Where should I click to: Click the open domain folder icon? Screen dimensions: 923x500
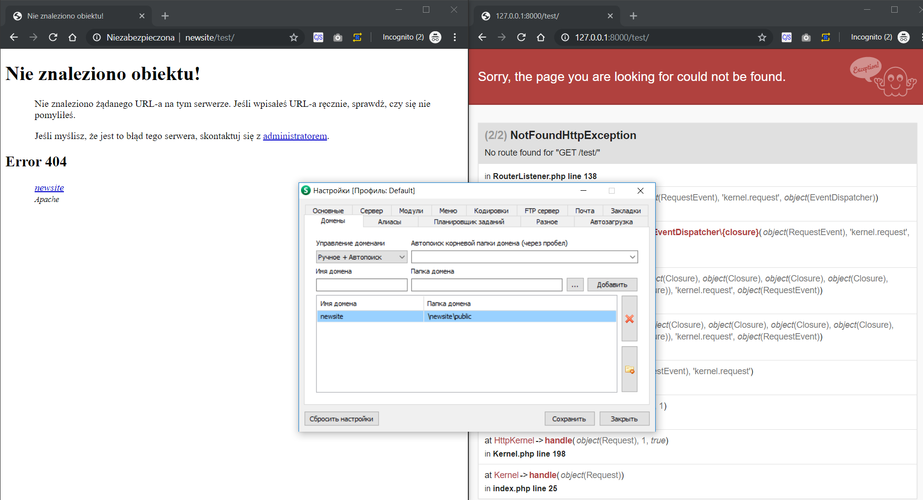(629, 370)
